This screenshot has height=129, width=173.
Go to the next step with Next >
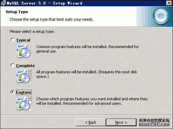121,122
